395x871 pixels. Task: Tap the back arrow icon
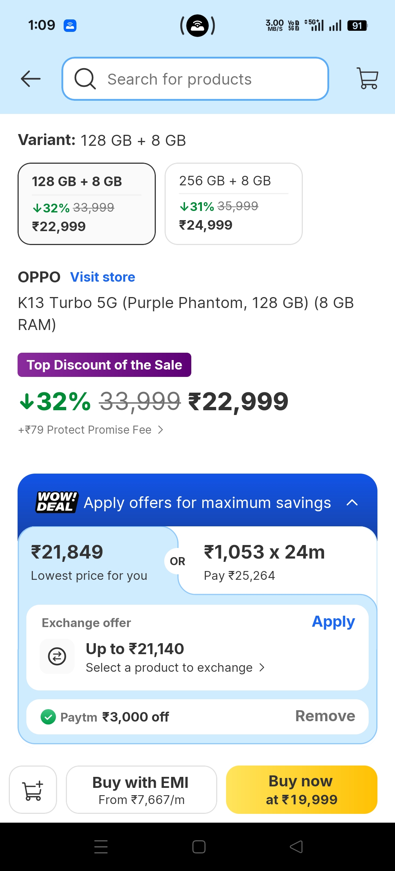click(31, 79)
